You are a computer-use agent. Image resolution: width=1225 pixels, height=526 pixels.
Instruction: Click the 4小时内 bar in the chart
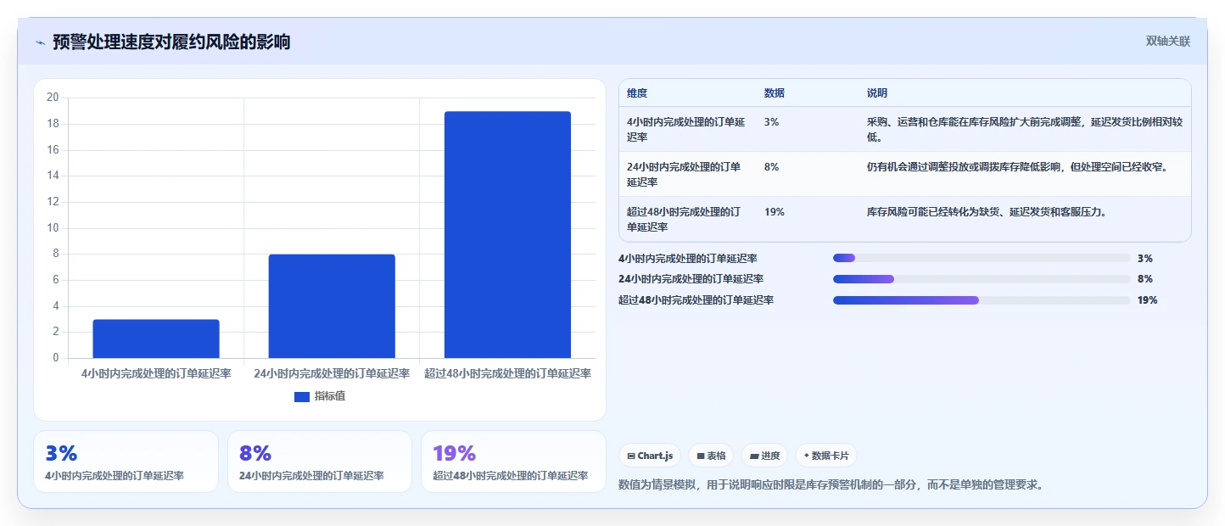point(156,339)
